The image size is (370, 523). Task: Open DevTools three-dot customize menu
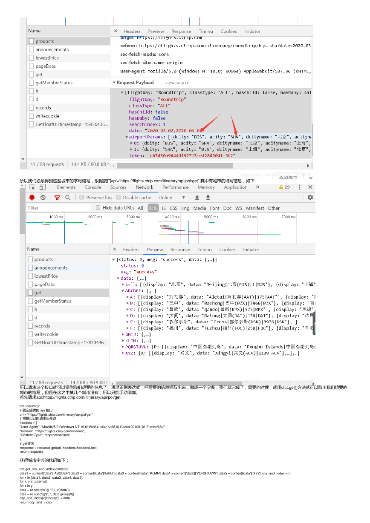tap(300, 187)
